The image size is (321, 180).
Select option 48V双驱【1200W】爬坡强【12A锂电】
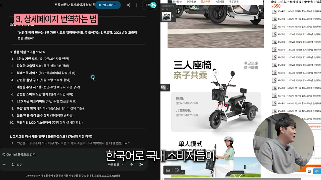[296, 34]
